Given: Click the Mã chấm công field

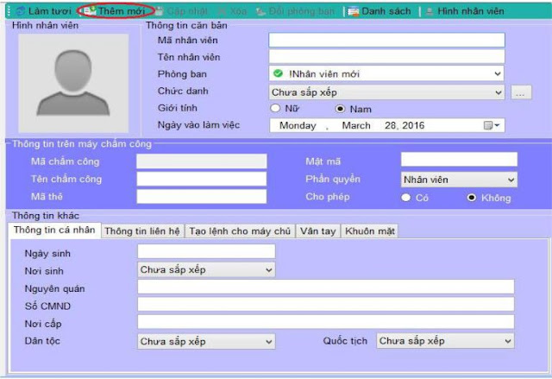Looking at the screenshot, I should [x=201, y=161].
